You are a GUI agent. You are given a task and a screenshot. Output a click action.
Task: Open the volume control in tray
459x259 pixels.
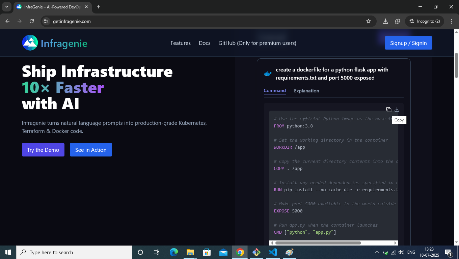401,252
